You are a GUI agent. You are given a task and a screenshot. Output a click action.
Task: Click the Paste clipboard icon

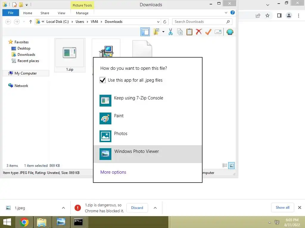(189, 32)
